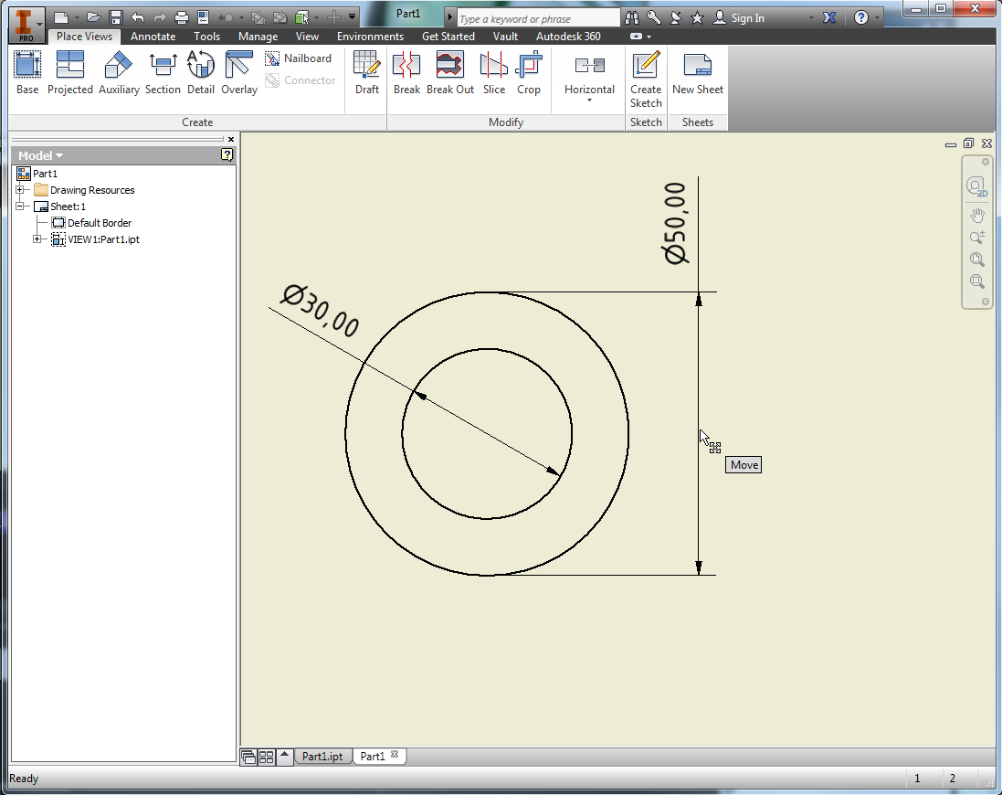Click the Zoom plus-minus tool in navigation bar
This screenshot has height=795, width=1002.
coord(976,238)
